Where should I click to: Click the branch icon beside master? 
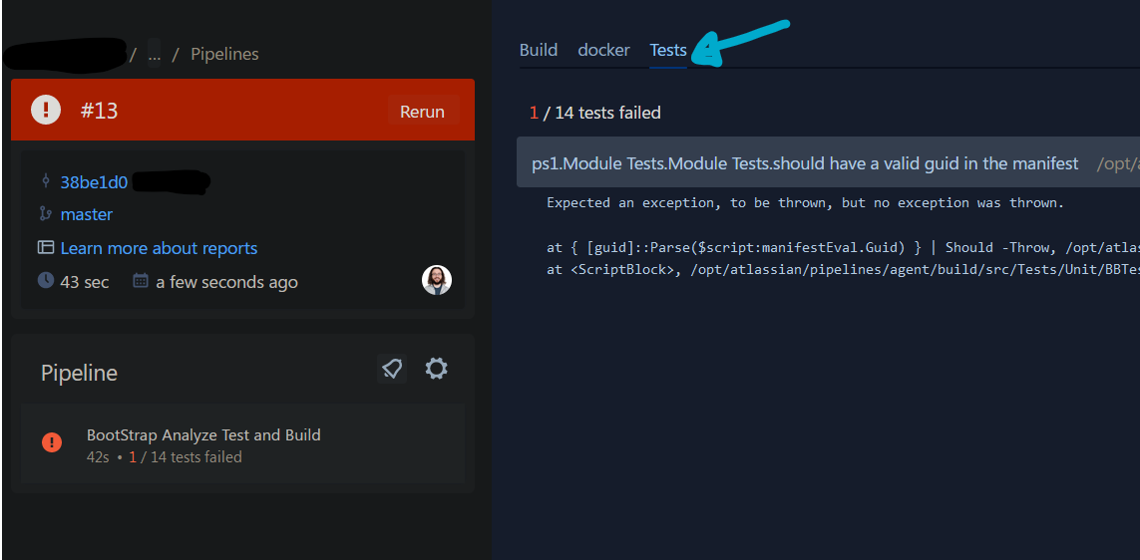coord(46,214)
